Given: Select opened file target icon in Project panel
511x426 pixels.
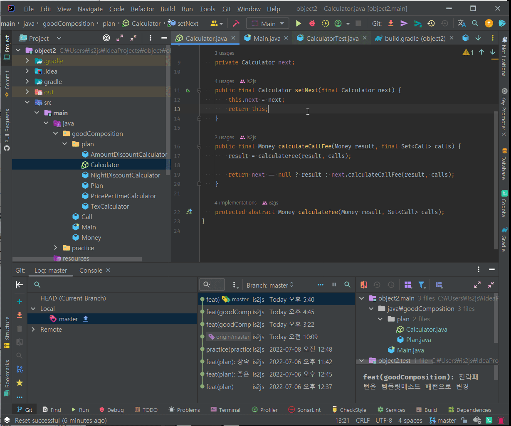Looking at the screenshot, I should tap(106, 38).
